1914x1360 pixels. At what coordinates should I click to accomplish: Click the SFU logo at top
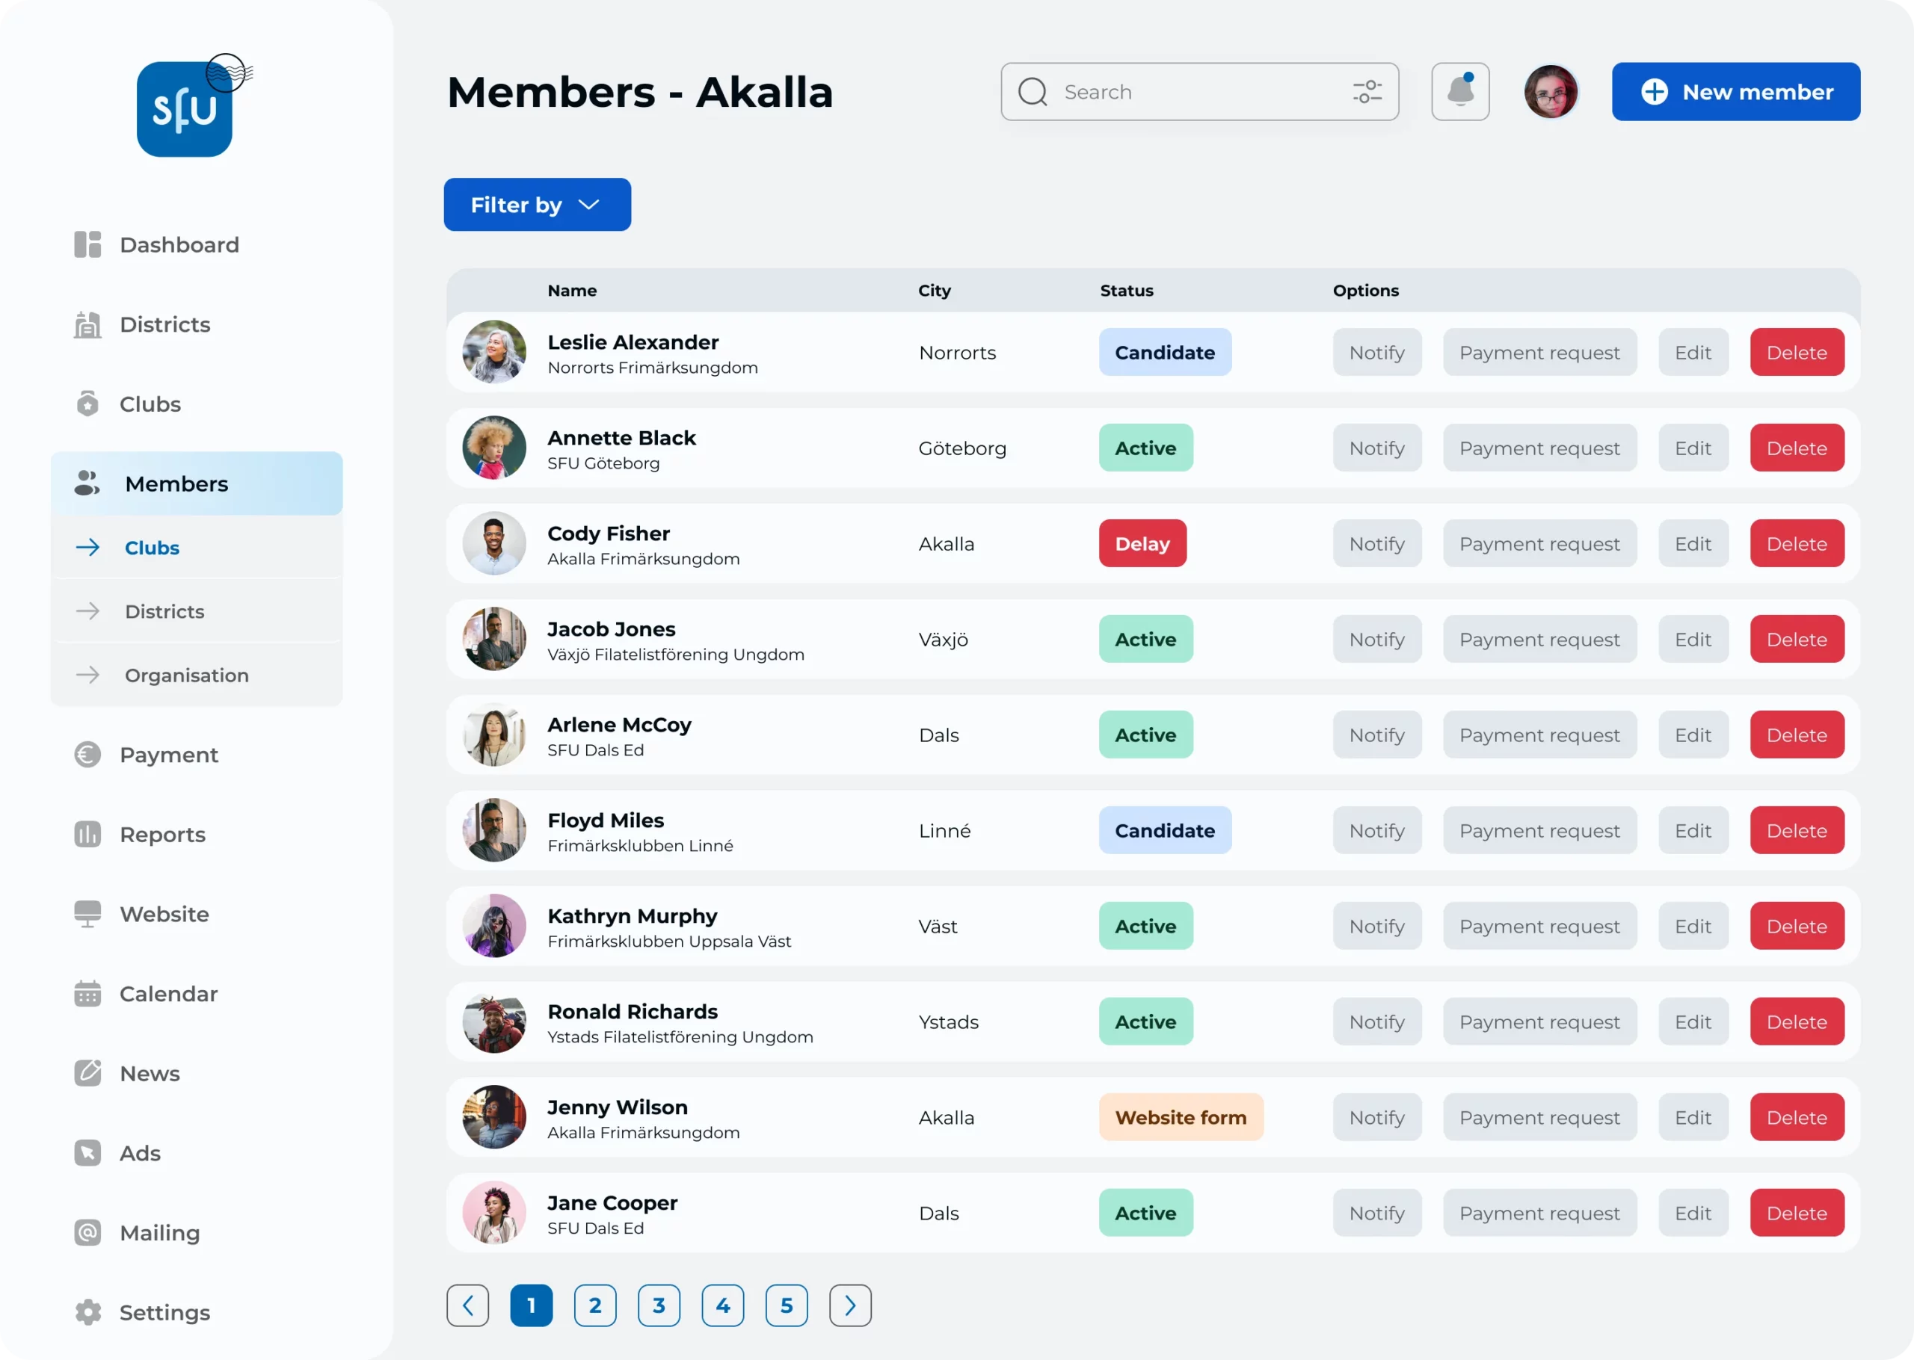[x=186, y=108]
